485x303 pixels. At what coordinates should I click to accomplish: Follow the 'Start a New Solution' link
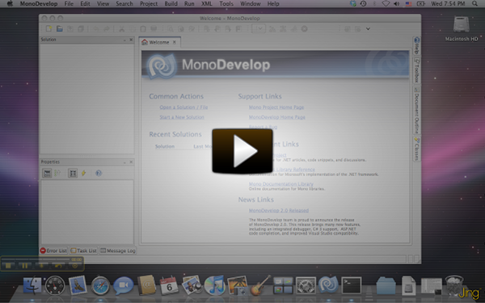(182, 117)
